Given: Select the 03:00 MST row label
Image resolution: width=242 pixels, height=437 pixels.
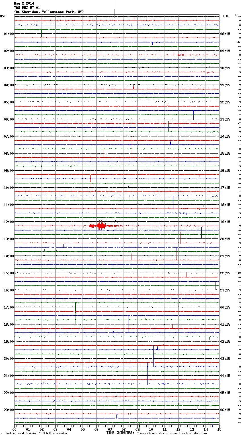Looking at the screenshot, I should [x=9, y=68].
